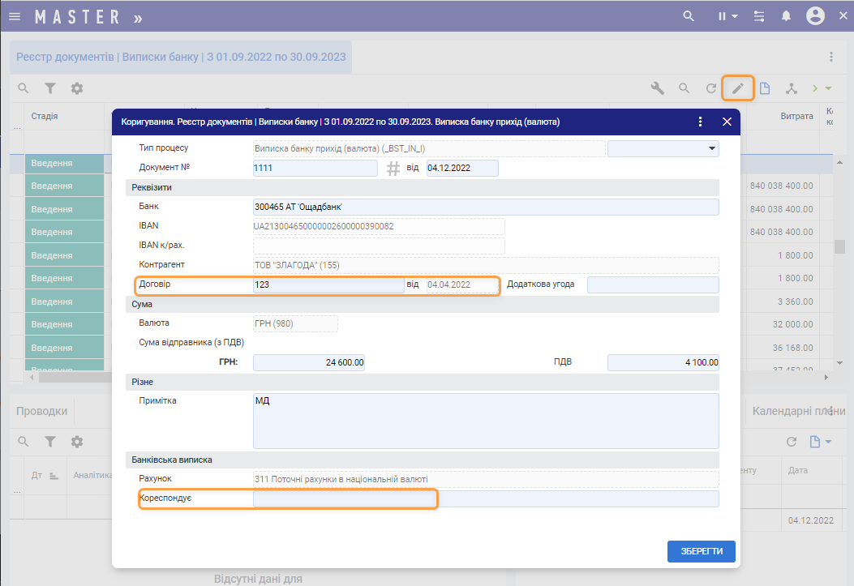Click the vertical scrollbar of the document list
The width and height of the screenshot is (854, 586).
tap(840, 246)
